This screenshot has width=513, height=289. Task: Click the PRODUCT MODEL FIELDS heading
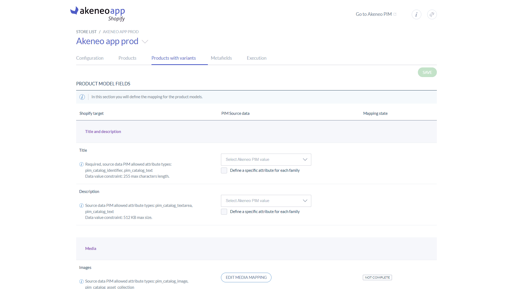[103, 84]
